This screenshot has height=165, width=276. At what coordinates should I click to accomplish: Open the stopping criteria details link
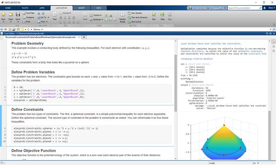coord(197,59)
